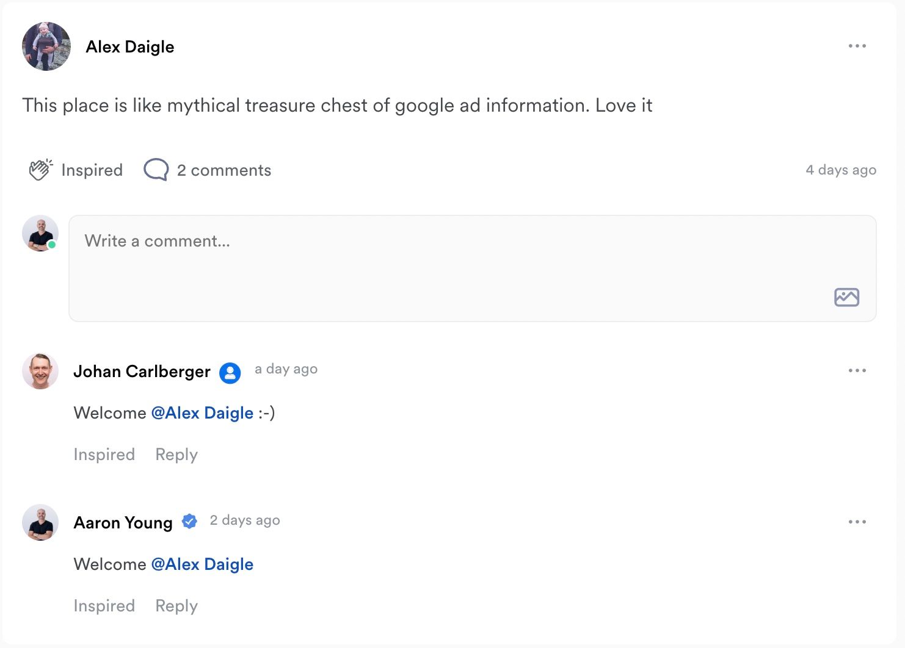
Task: Open options menu for Johan's comment
Action: [x=857, y=370]
